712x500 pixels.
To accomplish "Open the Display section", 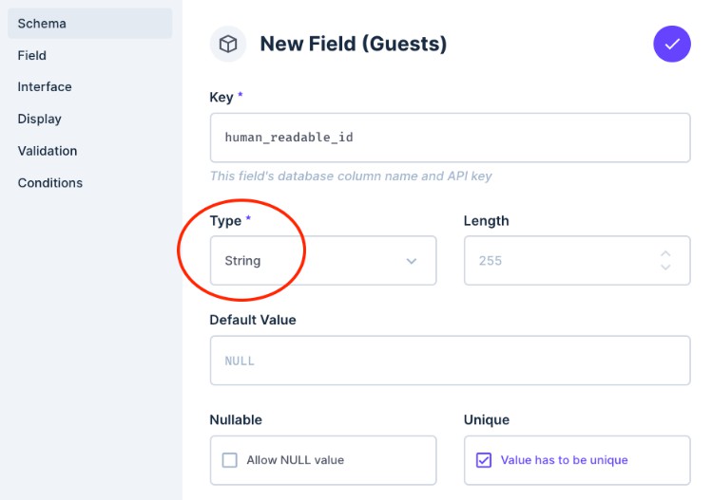I will pyautogui.click(x=40, y=119).
